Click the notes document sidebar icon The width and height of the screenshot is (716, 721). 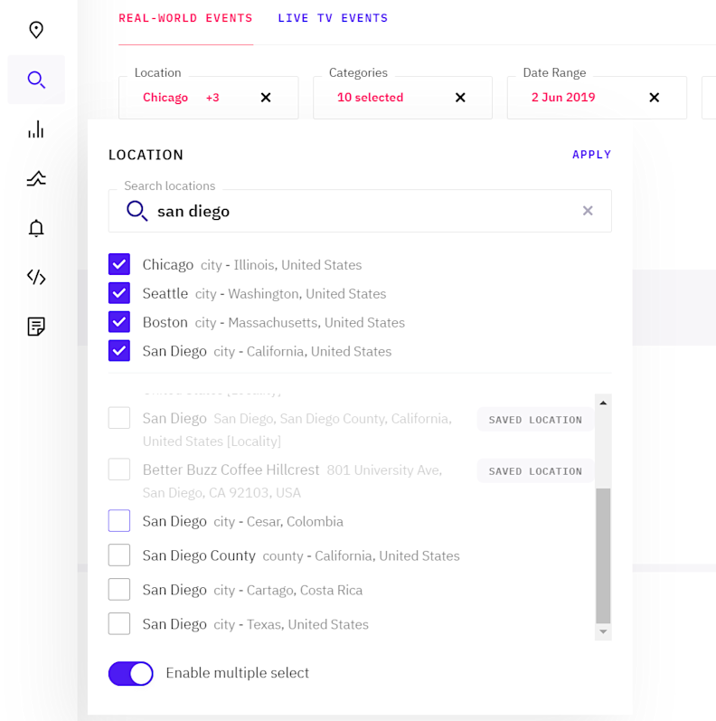(x=36, y=327)
